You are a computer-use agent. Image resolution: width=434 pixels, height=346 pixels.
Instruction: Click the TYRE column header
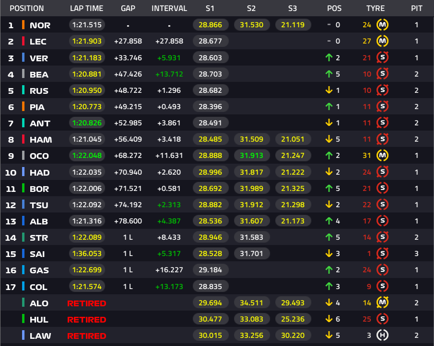tap(375, 8)
